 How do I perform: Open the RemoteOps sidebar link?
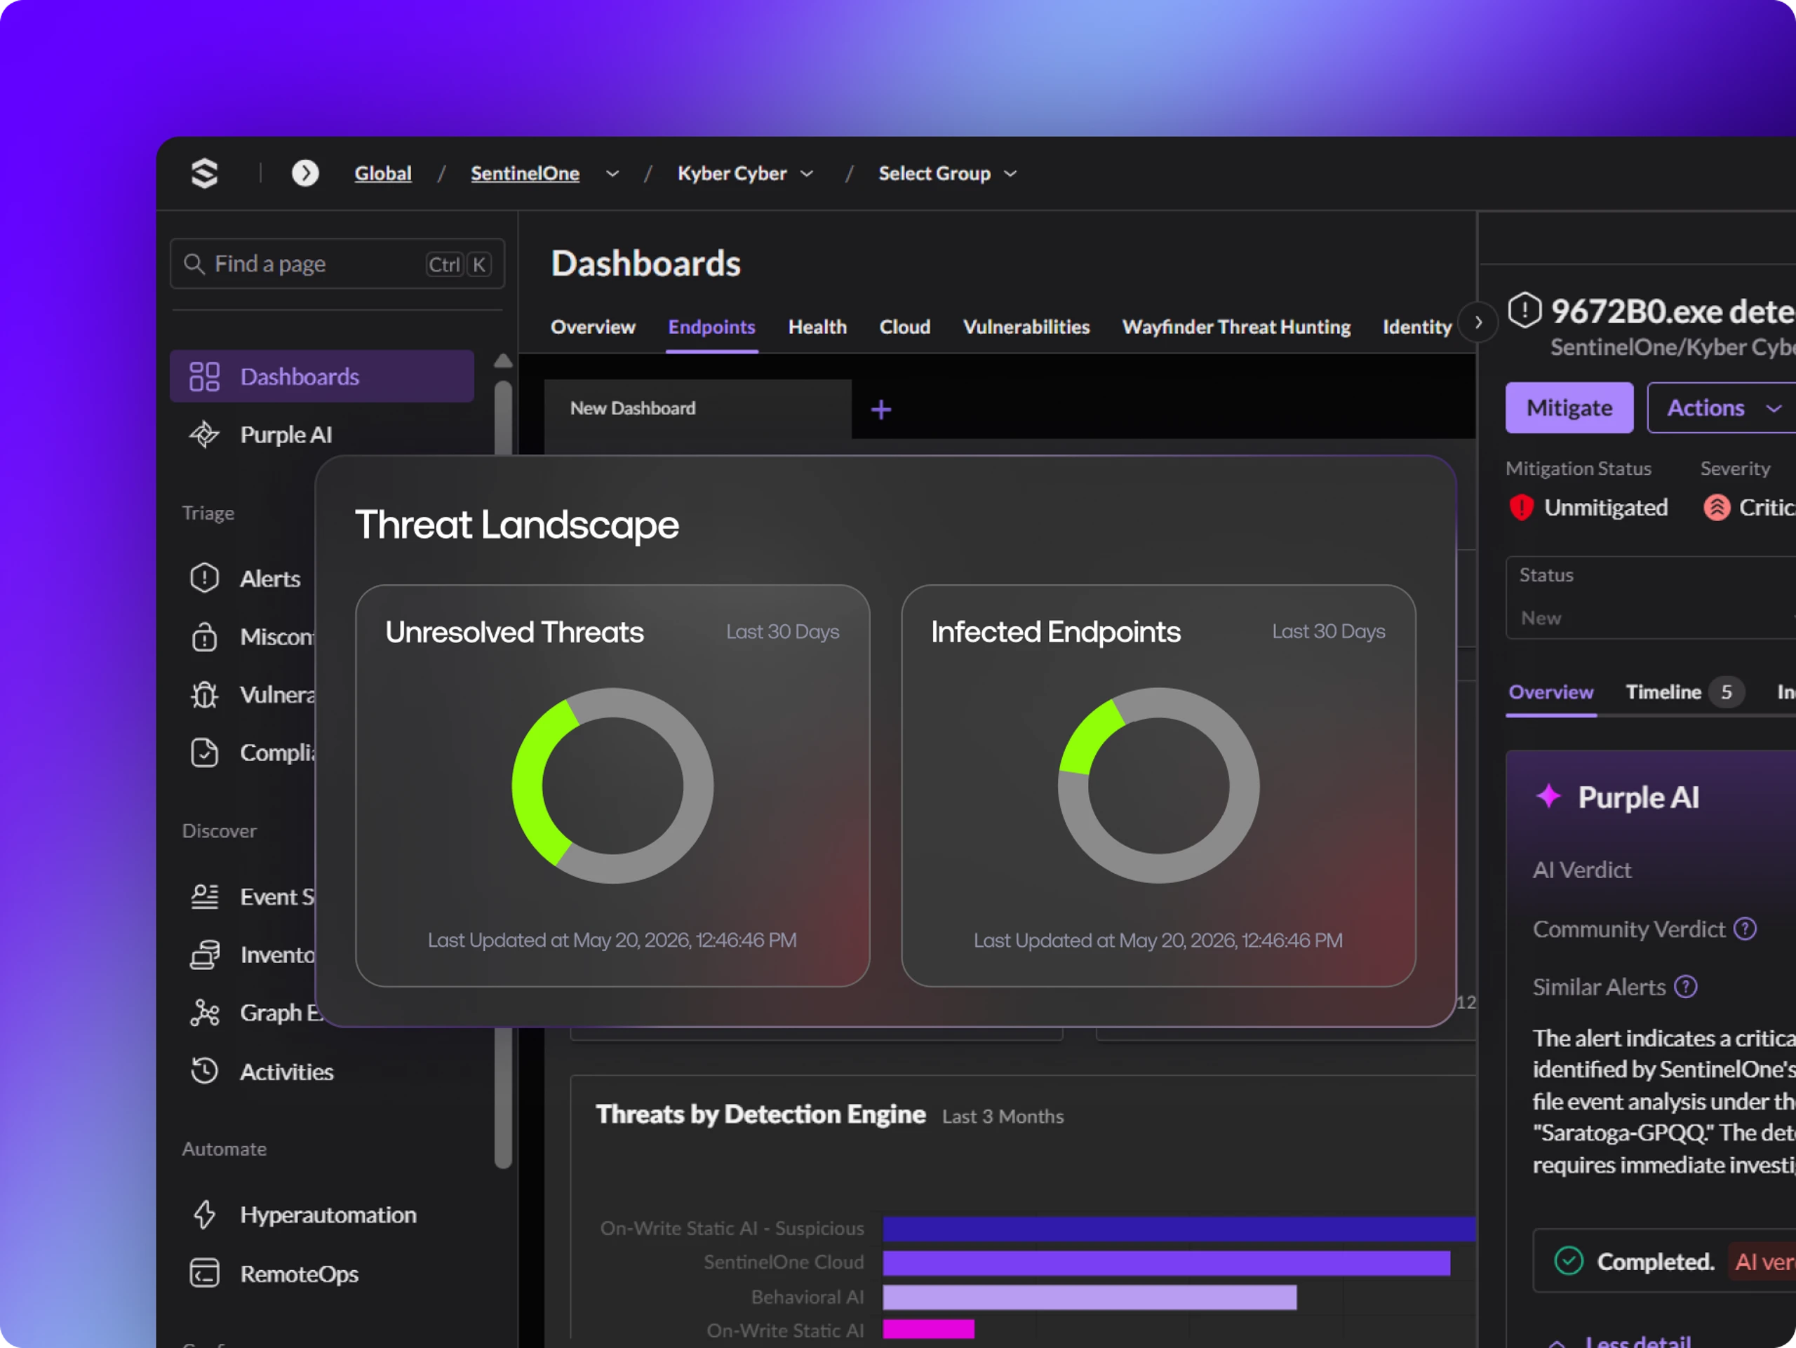(299, 1274)
